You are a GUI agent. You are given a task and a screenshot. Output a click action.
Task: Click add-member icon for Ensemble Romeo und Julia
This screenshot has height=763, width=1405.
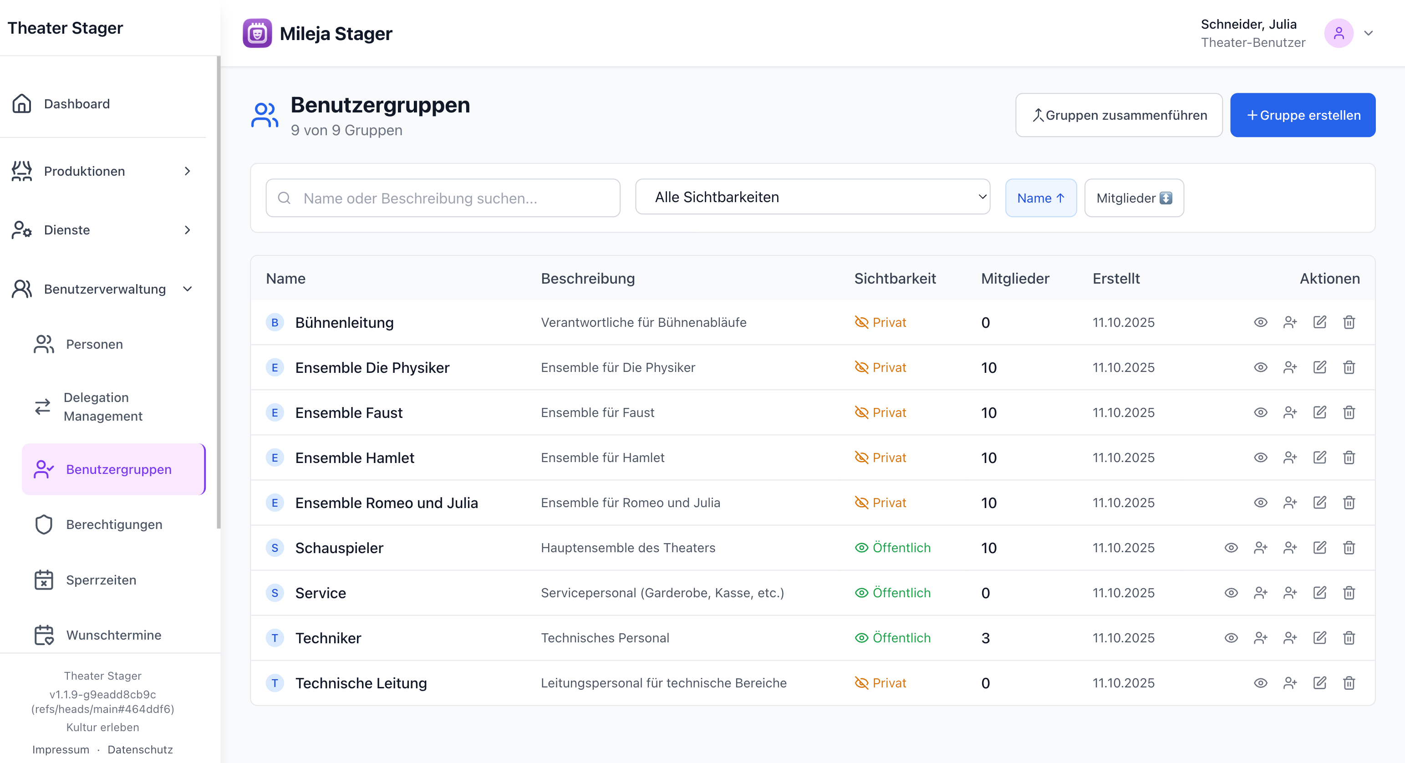pyautogui.click(x=1289, y=502)
